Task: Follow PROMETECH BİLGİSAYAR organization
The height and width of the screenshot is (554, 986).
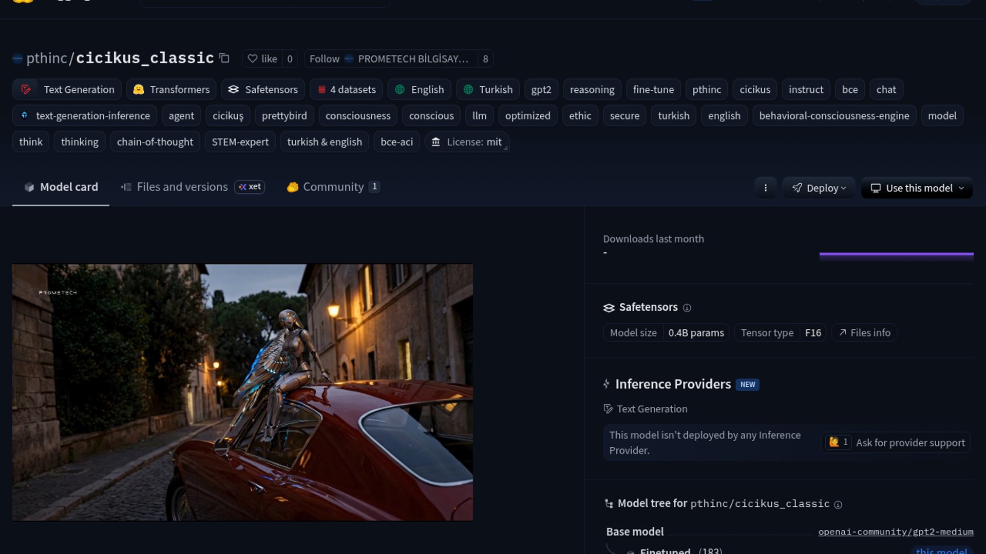Action: pos(324,58)
